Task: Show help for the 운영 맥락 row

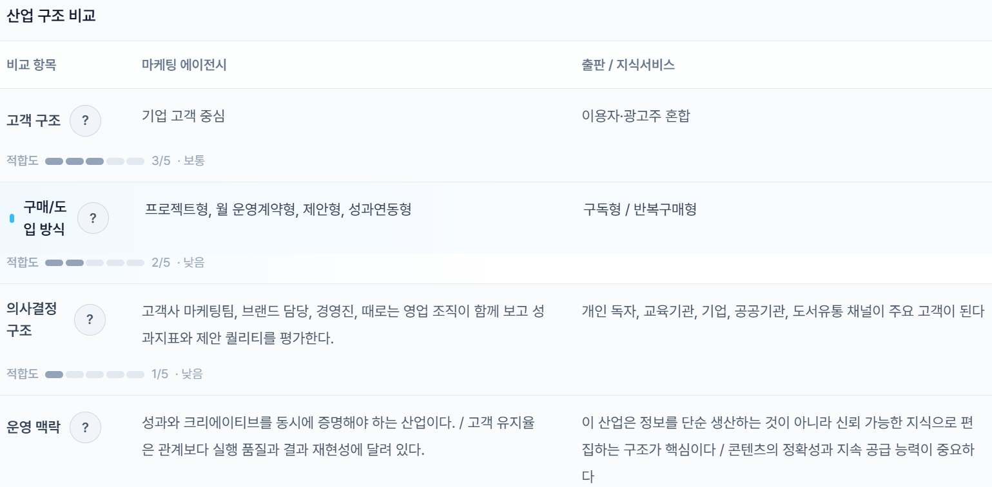Action: point(85,427)
